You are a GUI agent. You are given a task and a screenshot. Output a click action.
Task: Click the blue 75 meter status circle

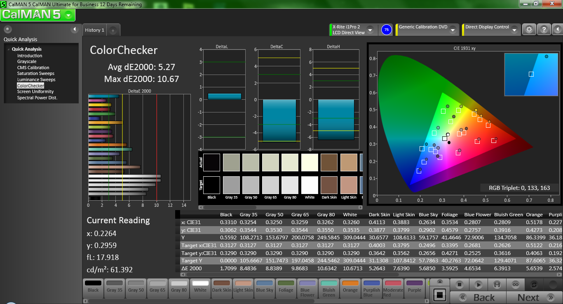(x=386, y=30)
